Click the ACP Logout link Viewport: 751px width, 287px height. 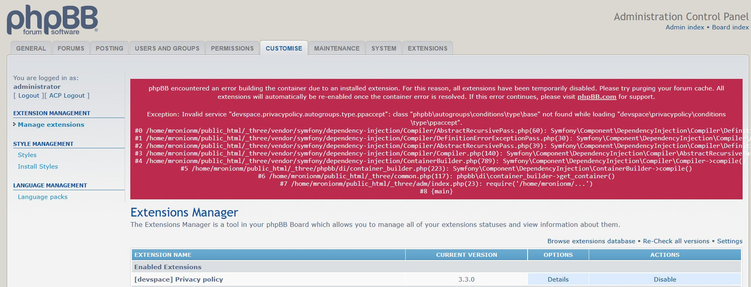[x=66, y=95]
